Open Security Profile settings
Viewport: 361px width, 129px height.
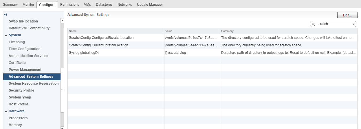(x=21, y=90)
